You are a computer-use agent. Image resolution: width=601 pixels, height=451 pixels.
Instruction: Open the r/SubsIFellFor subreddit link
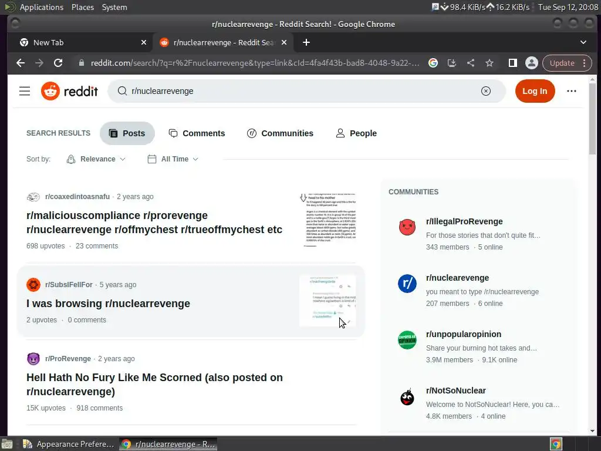69,285
